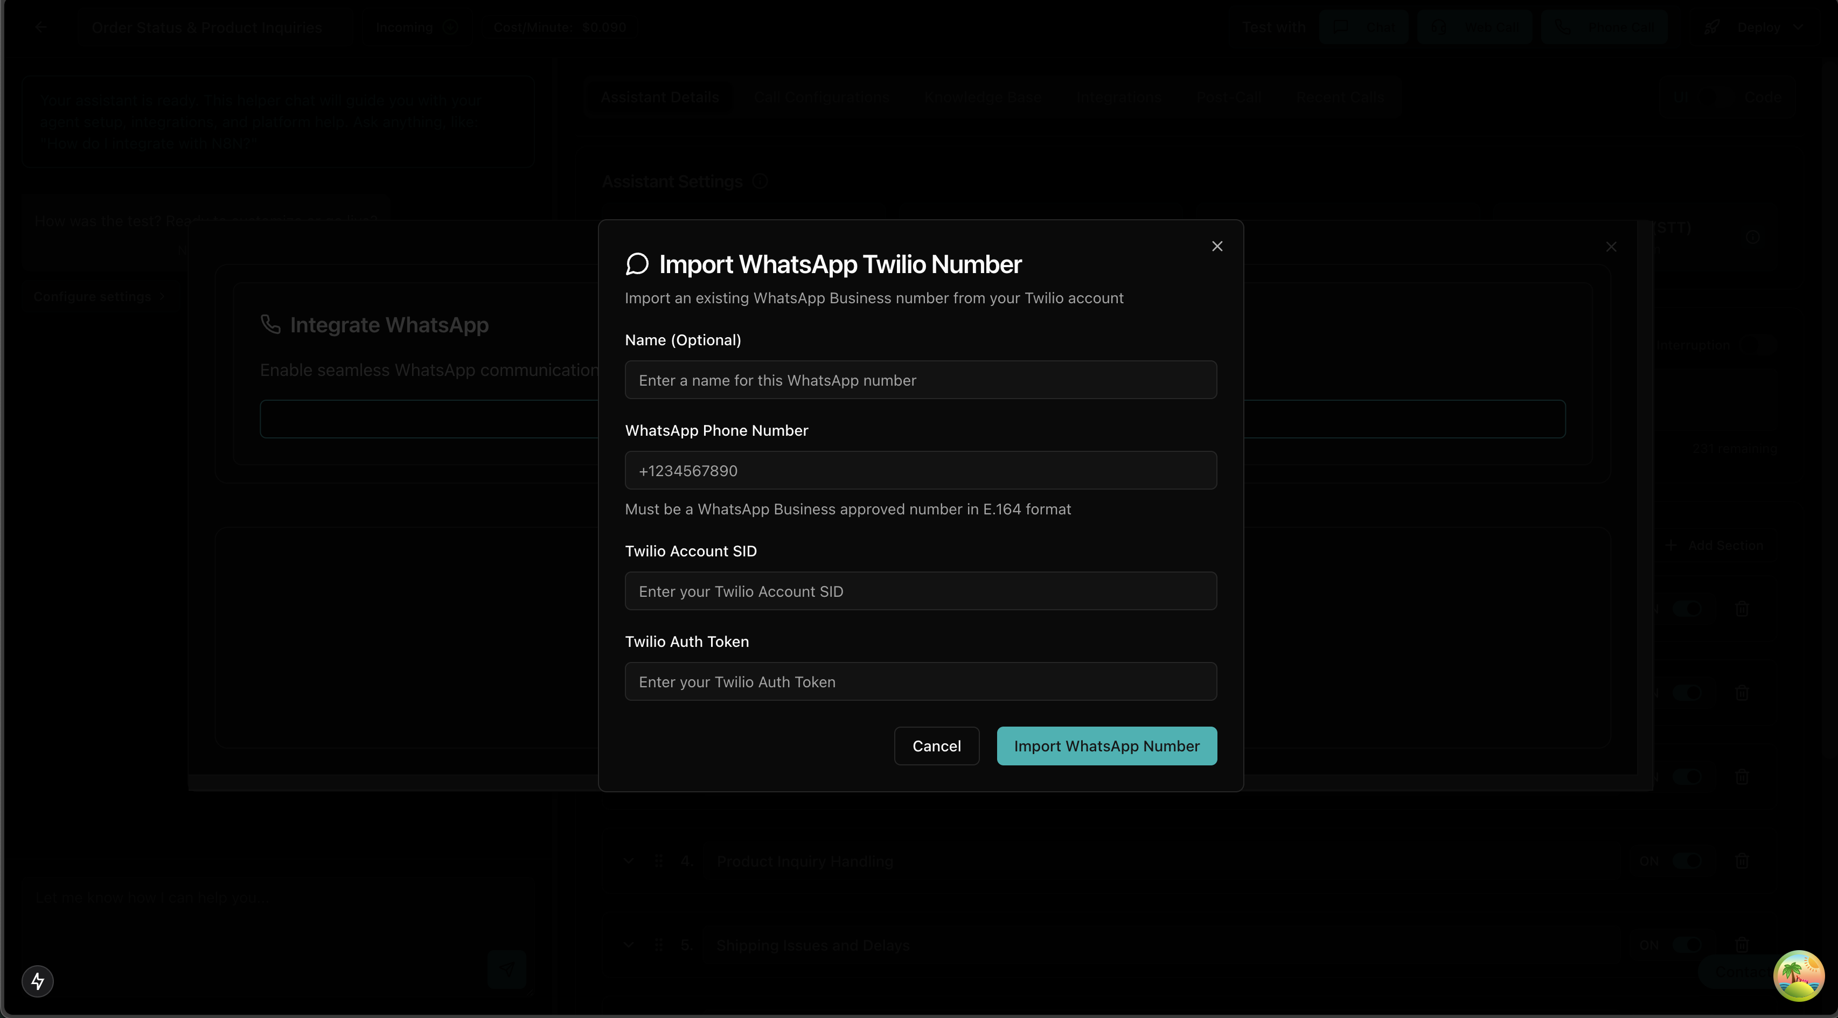1838x1018 pixels.
Task: Toggle Shipping Issues and Delays off
Action: (1687, 945)
